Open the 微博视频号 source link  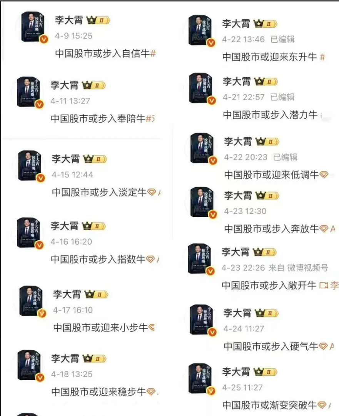point(307,268)
